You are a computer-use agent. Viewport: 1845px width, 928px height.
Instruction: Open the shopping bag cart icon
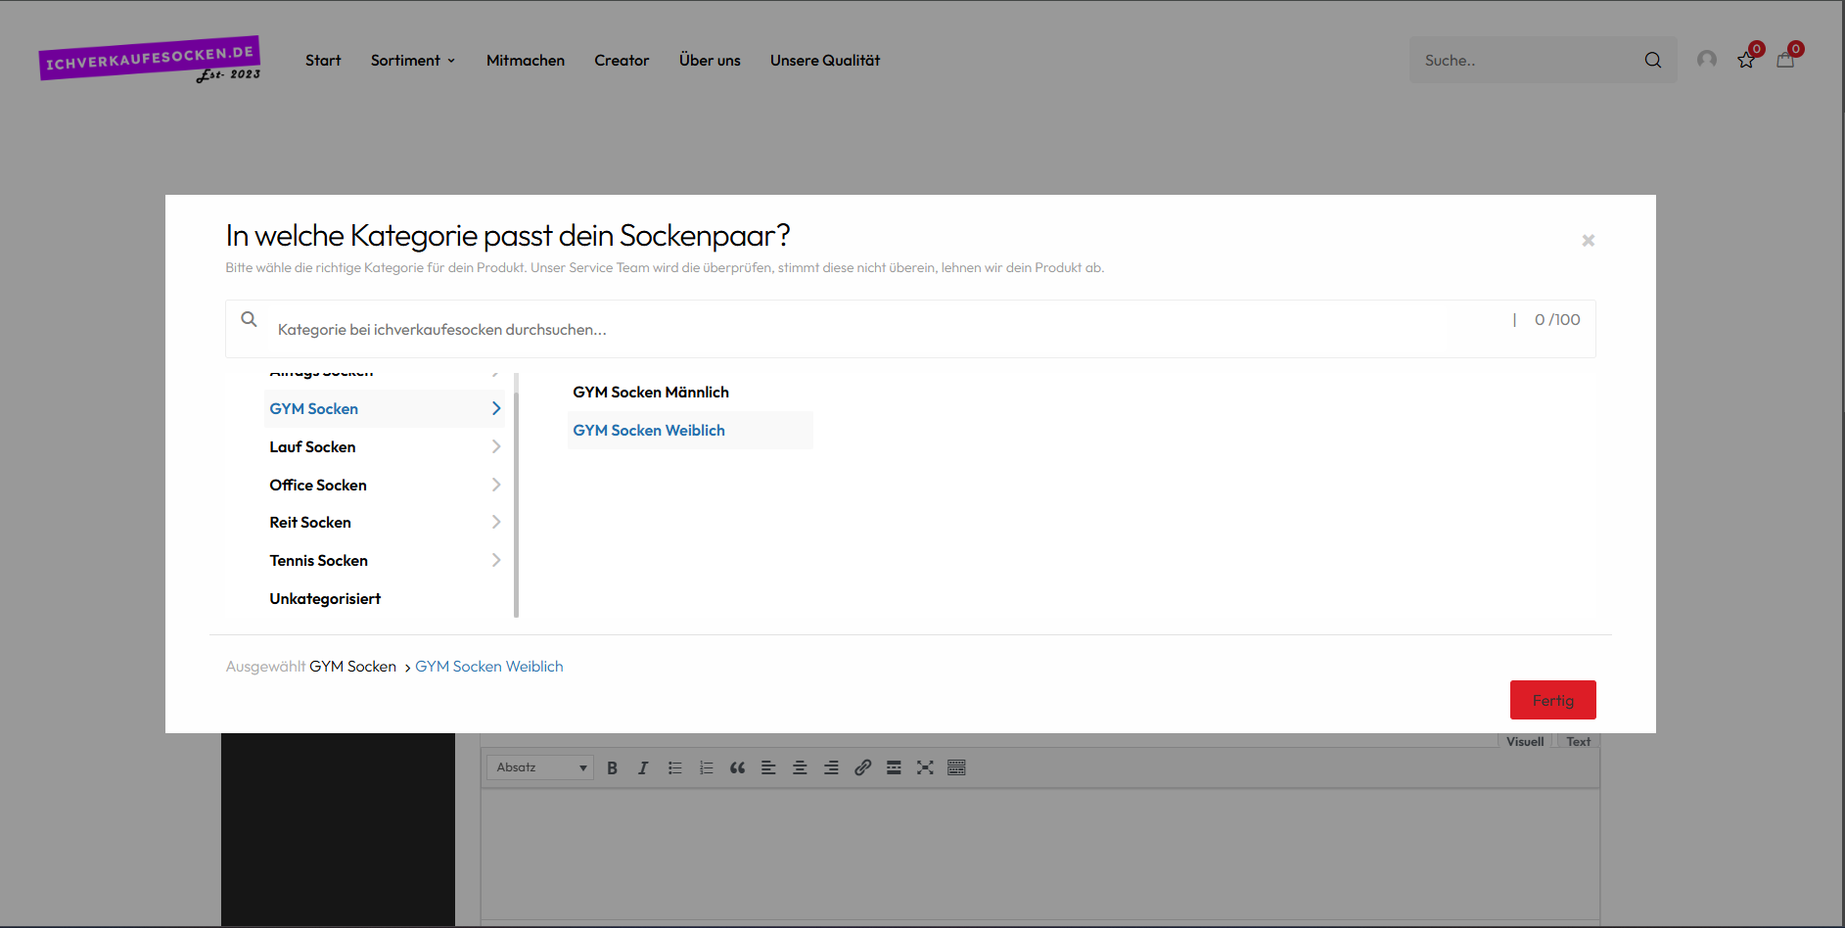(1785, 61)
